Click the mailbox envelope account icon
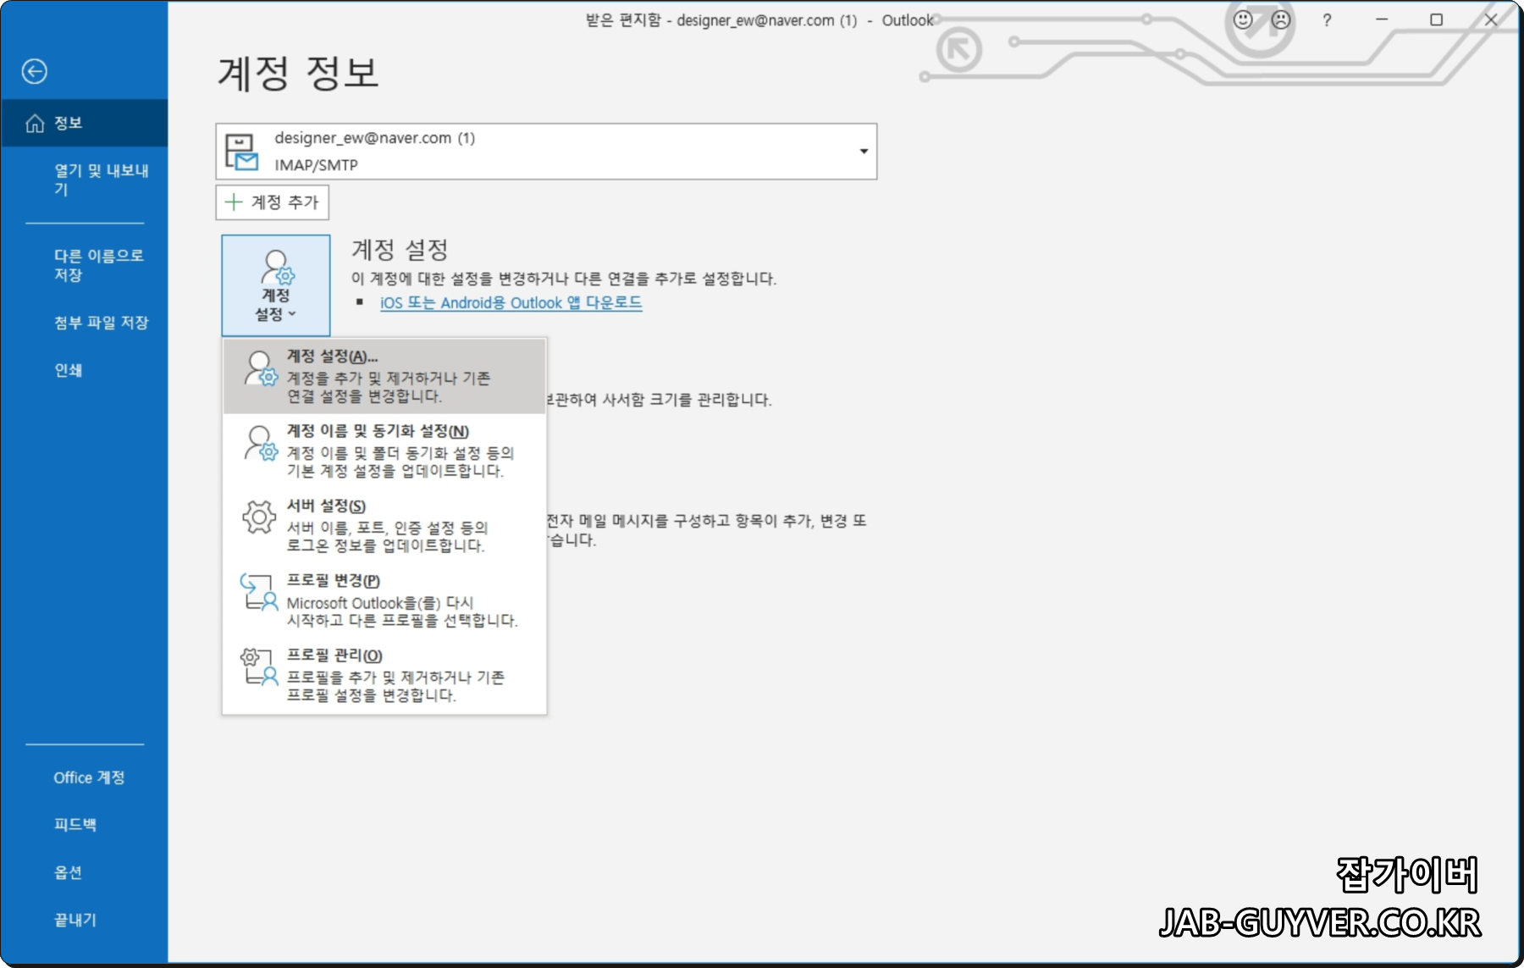This screenshot has height=968, width=1524. point(241,152)
